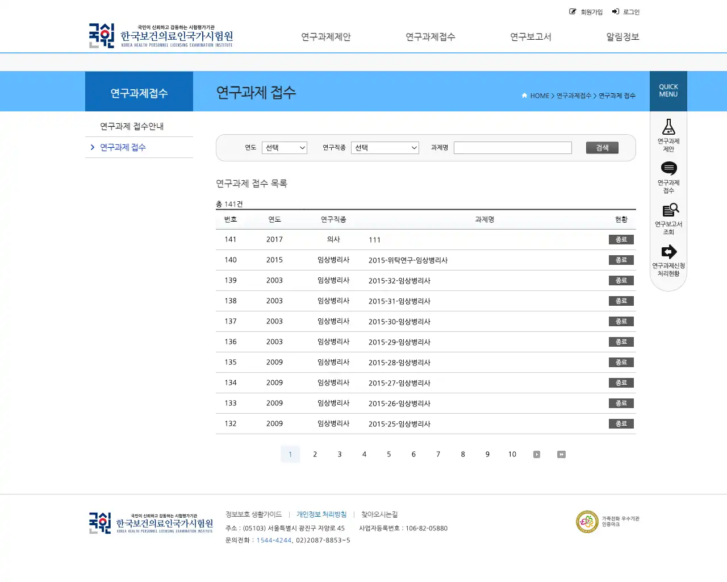
Task: Click the 회원가입 sign-up pencil icon
Action: [x=573, y=11]
